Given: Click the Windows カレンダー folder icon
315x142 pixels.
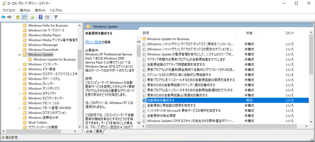Looking at the screenshot, I should click(x=25, y=84).
